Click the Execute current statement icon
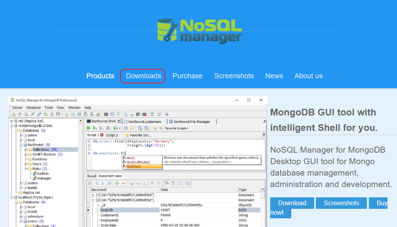 pos(95,128)
